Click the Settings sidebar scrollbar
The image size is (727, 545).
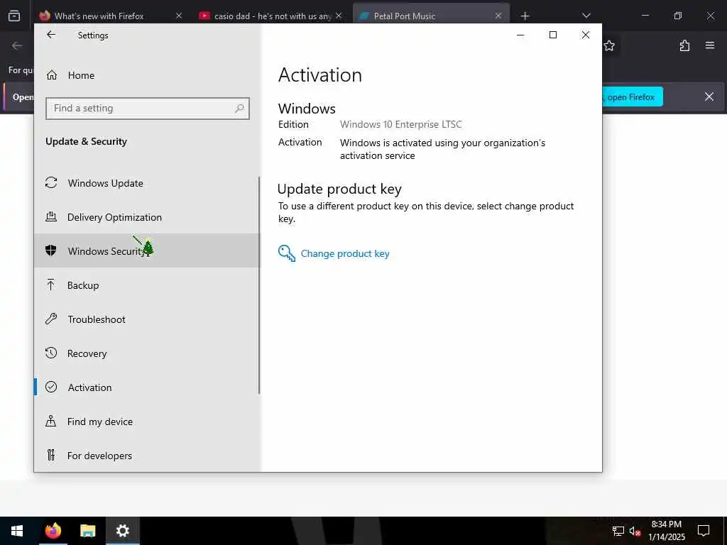[259, 285]
